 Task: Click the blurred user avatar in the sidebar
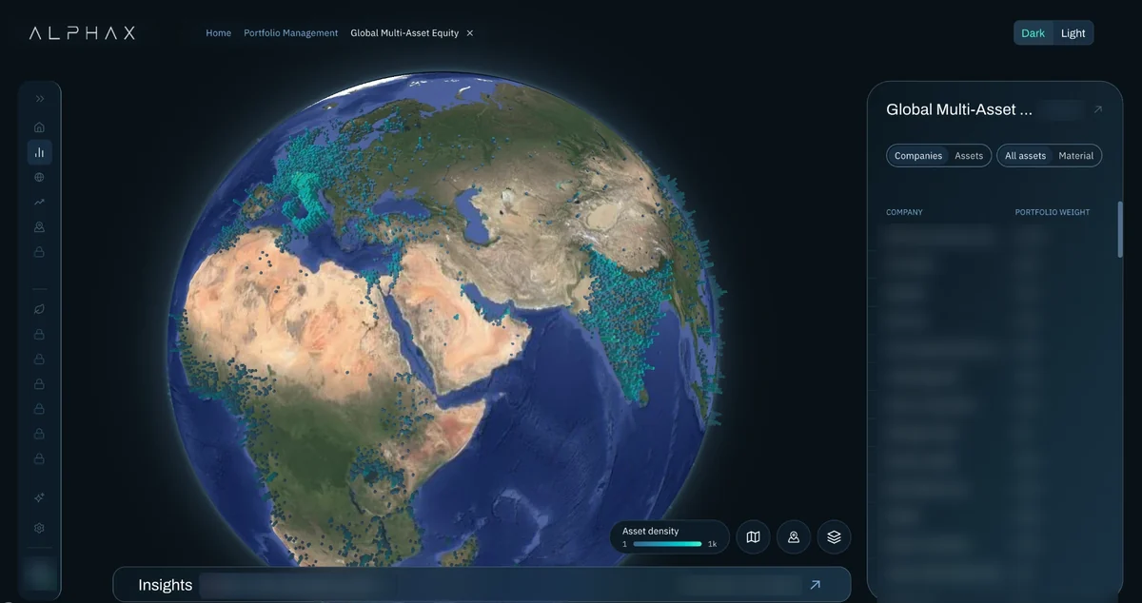(40, 574)
